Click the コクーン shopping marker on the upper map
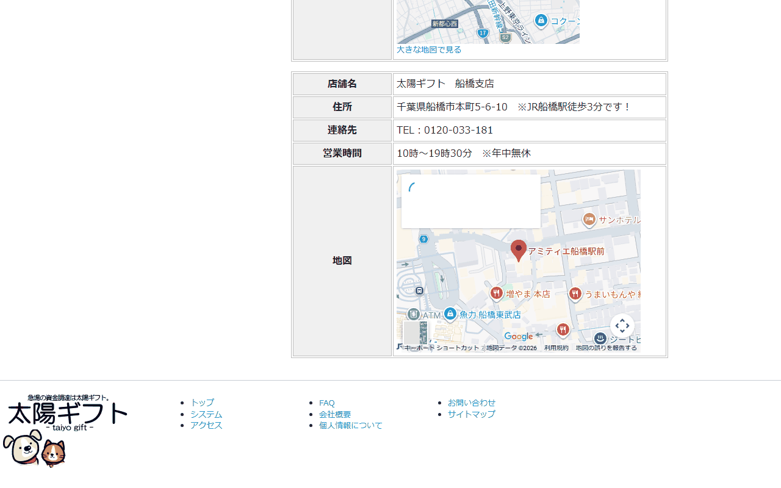Screen dimensions: 781x488 pos(541,21)
